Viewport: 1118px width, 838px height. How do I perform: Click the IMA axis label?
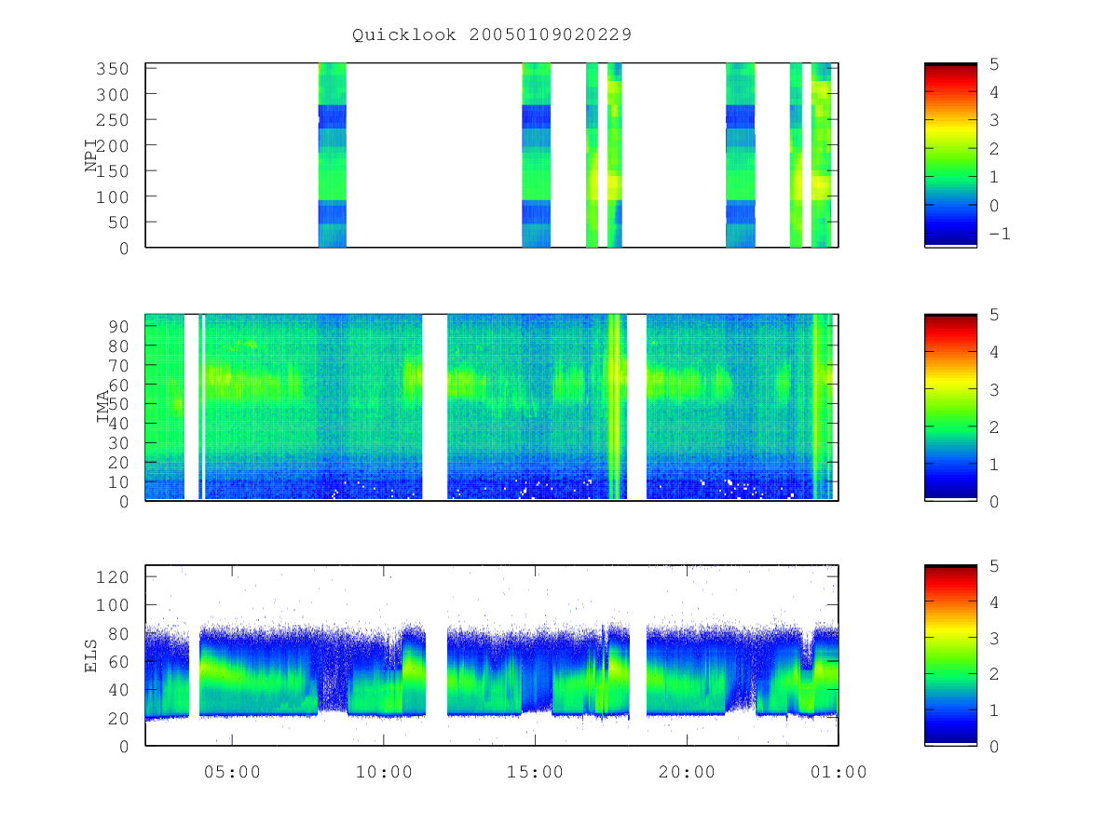point(103,407)
